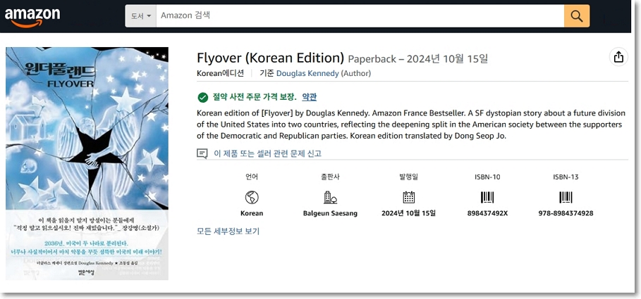641x299 pixels.
Task: Open Douglas Kennedy author link
Action: pyautogui.click(x=307, y=73)
